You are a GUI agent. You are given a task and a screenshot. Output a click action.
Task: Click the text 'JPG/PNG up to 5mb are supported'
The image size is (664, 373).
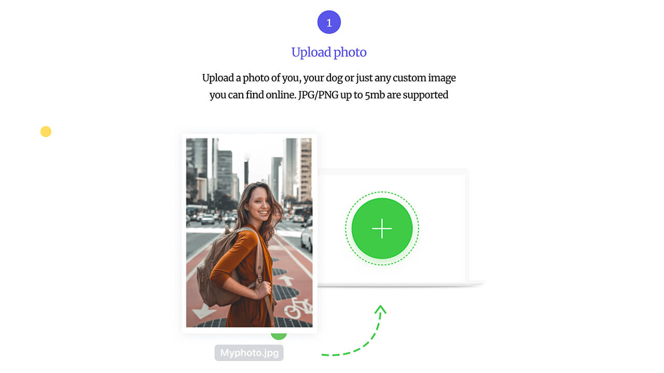coord(373,95)
